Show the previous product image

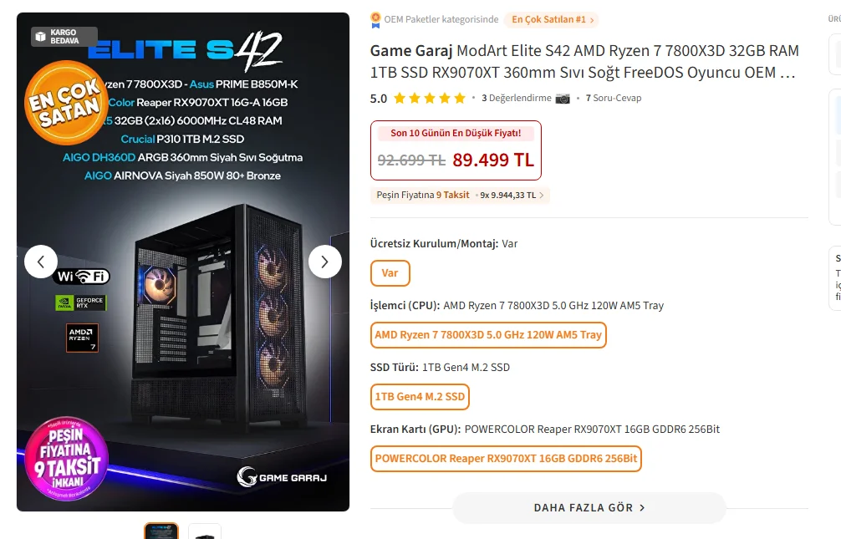[41, 262]
